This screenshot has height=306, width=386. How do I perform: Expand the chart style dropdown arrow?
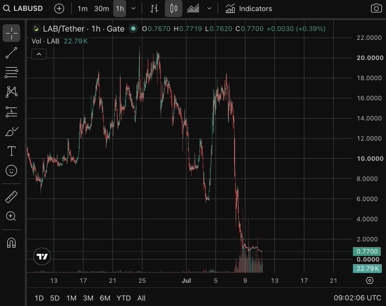tap(209, 9)
